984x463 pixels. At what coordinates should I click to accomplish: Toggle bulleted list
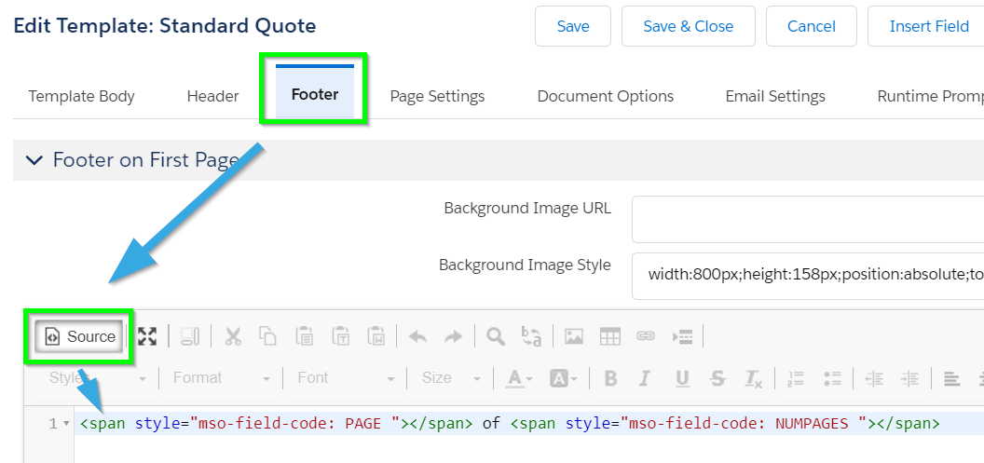[x=832, y=378]
